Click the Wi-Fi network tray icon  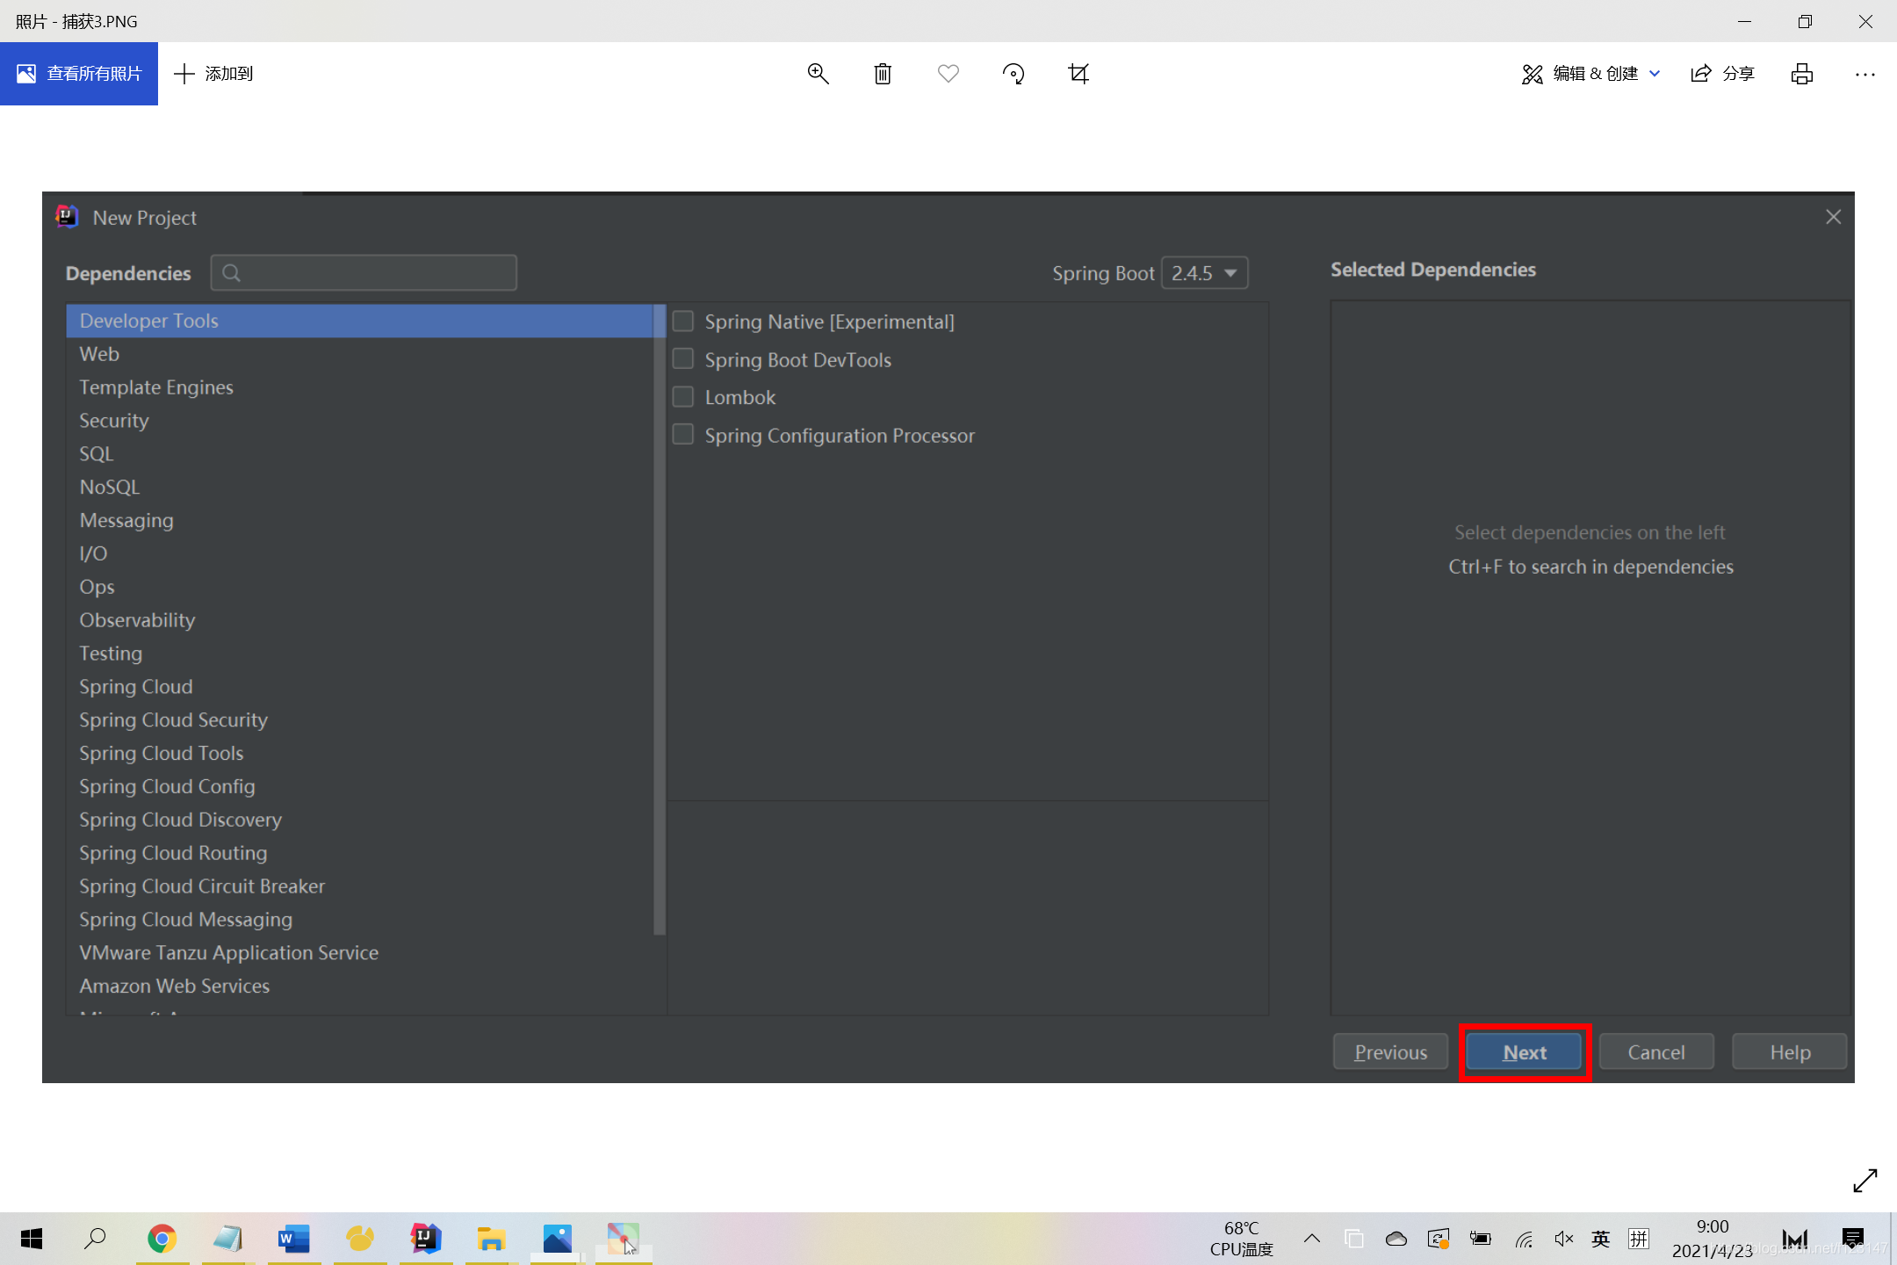click(x=1524, y=1239)
